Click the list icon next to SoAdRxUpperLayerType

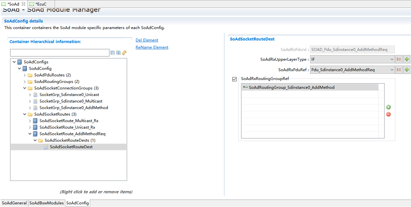tap(399, 59)
